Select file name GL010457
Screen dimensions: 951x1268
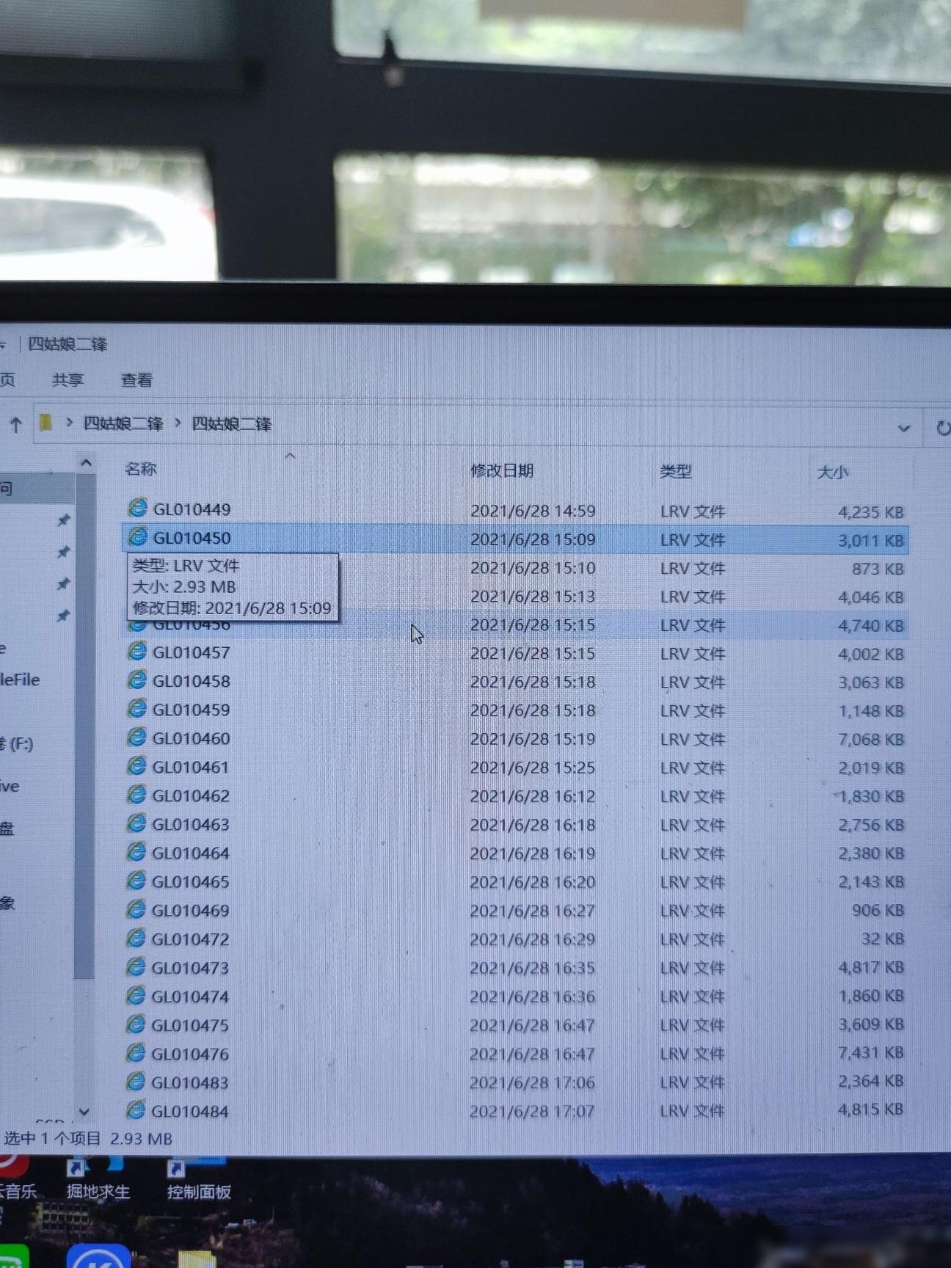point(191,652)
